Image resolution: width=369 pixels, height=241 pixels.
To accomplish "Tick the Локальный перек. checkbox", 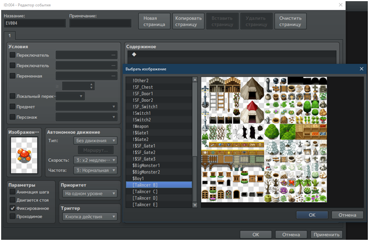I will click(x=12, y=96).
